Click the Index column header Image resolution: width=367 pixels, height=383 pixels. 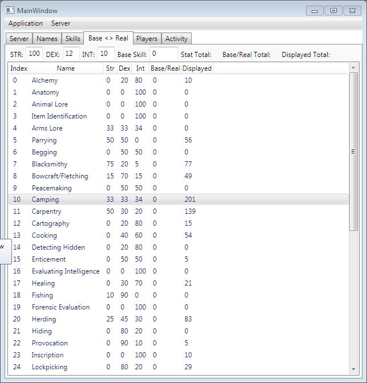tap(19, 68)
